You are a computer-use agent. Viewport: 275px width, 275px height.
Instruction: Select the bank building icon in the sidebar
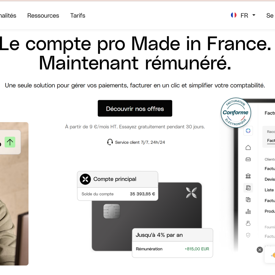point(248,176)
